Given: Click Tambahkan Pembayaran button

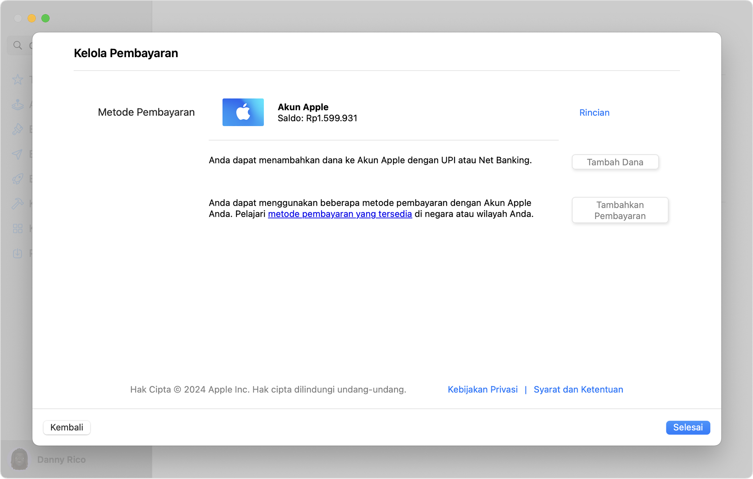Looking at the screenshot, I should tap(620, 210).
